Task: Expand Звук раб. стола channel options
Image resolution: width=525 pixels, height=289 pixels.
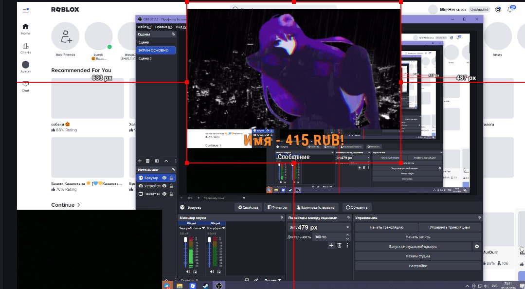Action: [203, 228]
